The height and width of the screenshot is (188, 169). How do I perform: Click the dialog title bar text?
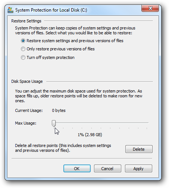(x=51, y=10)
